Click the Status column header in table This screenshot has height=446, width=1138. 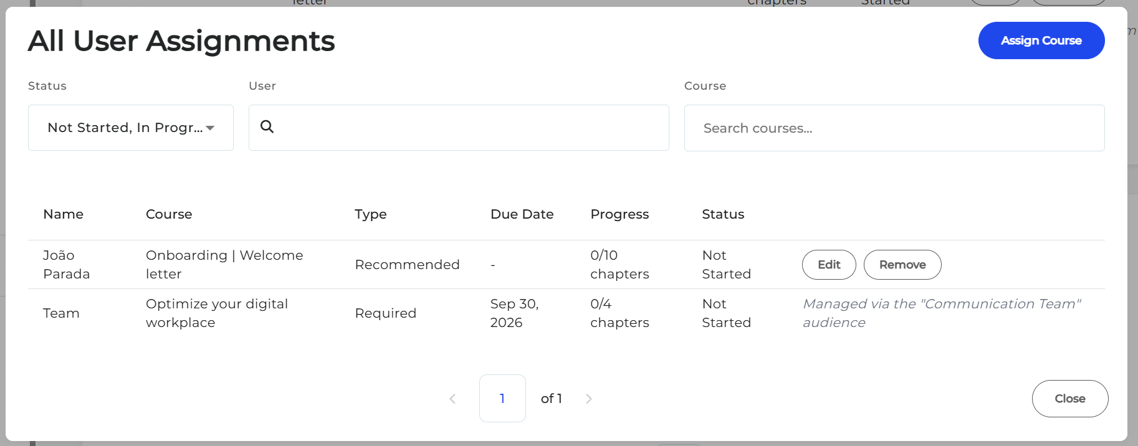(723, 214)
